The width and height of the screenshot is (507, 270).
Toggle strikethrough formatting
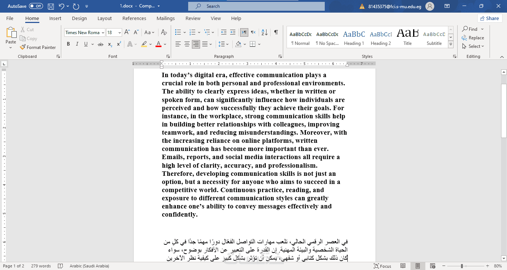101,44
